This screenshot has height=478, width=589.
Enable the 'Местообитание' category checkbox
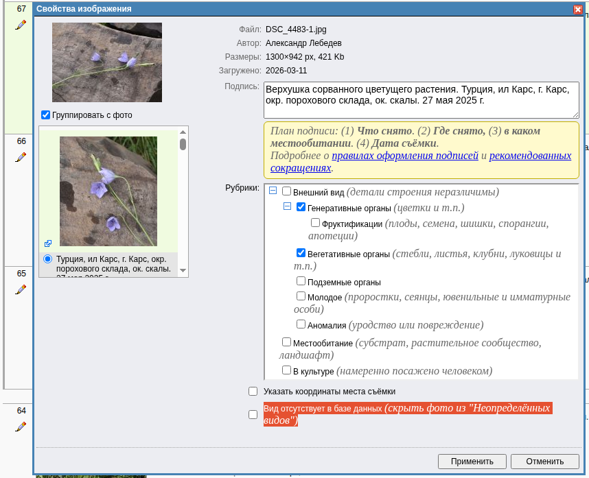pyautogui.click(x=286, y=342)
